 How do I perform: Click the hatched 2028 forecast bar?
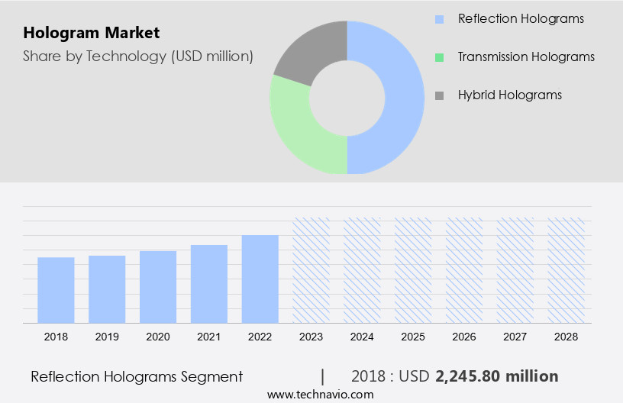[x=566, y=270]
